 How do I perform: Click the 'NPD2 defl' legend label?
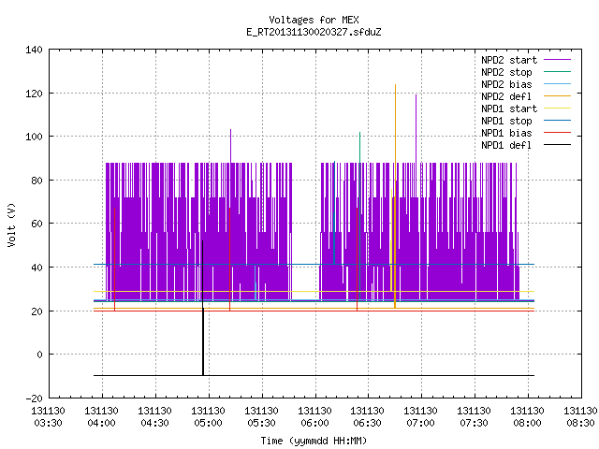(506, 96)
